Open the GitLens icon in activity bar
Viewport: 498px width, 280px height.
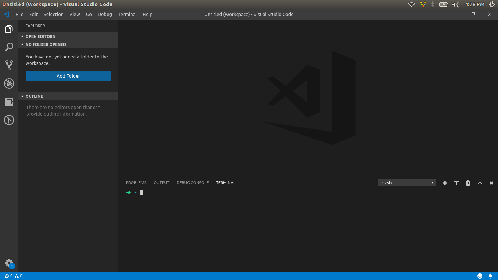9,120
